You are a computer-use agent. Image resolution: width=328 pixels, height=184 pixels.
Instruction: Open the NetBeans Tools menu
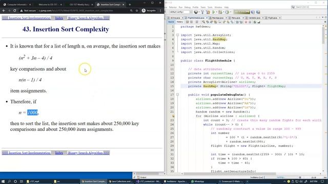pyautogui.click(x=210, y=7)
